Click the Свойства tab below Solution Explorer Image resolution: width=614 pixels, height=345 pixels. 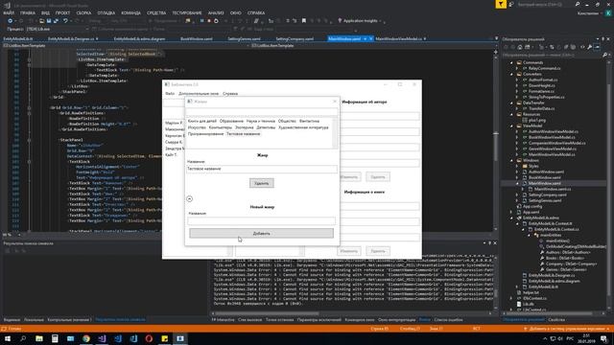(x=556, y=319)
